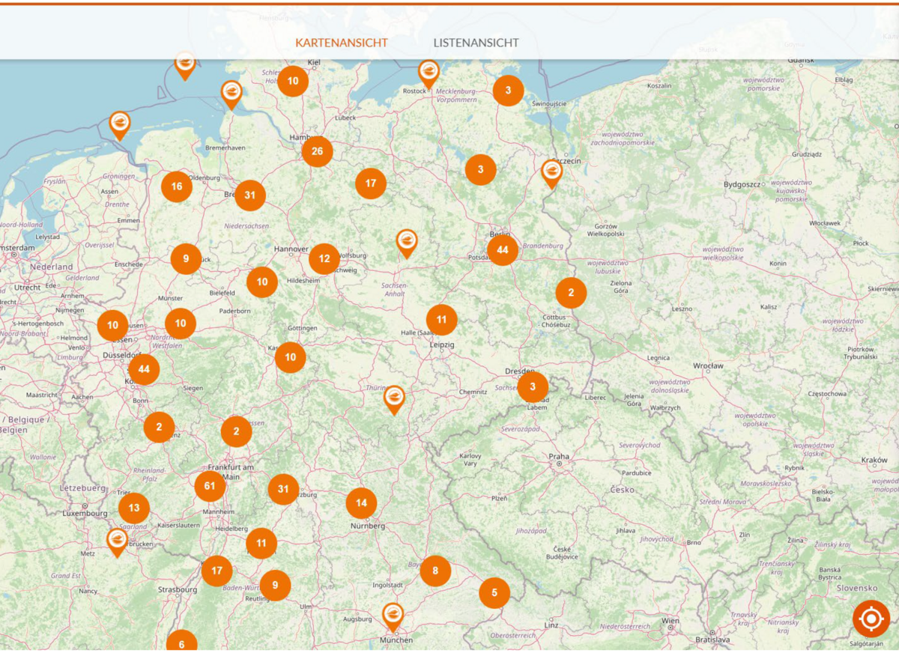
Task: Open the 13 cluster near Luxembourg
Action: 134,508
